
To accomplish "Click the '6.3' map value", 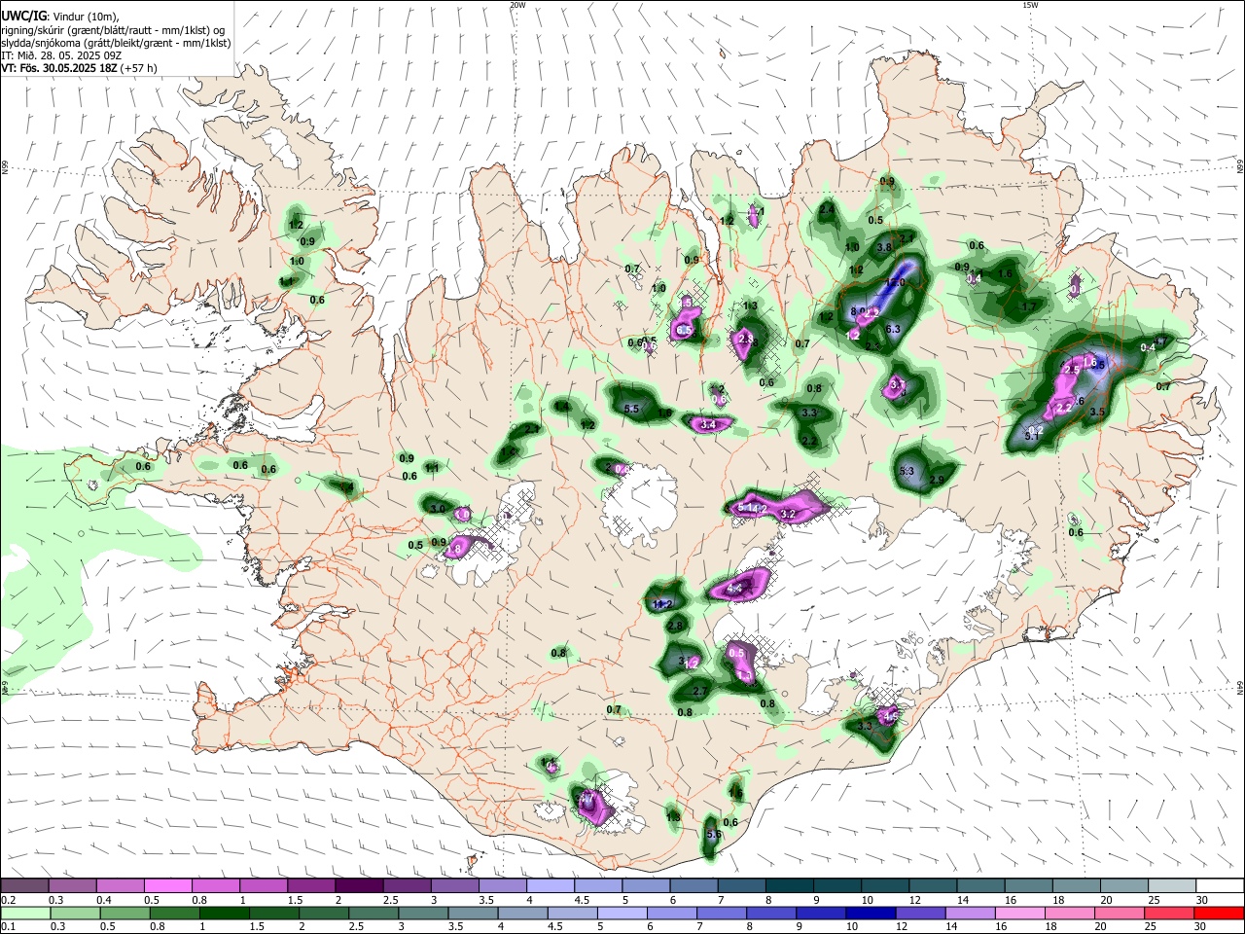I will coord(894,329).
